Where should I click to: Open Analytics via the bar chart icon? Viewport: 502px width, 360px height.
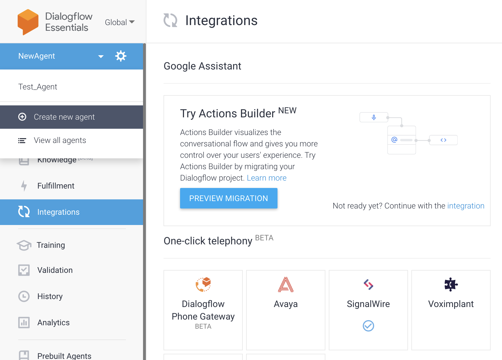(x=24, y=322)
